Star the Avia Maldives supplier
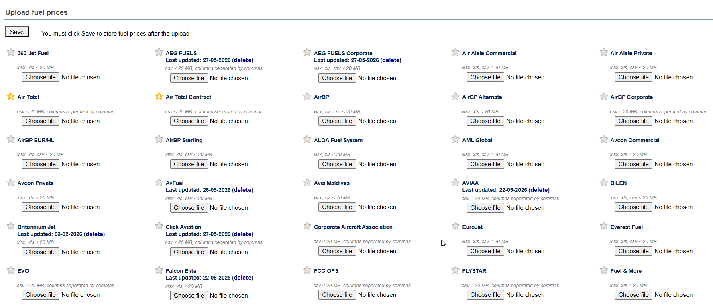This screenshot has height=306, width=713. (x=307, y=182)
